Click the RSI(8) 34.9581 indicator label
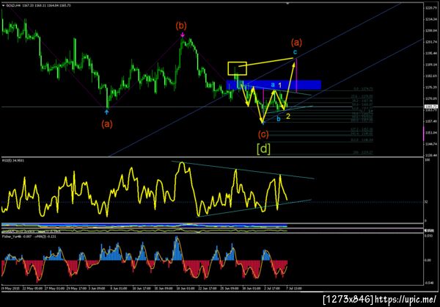 tap(14, 161)
